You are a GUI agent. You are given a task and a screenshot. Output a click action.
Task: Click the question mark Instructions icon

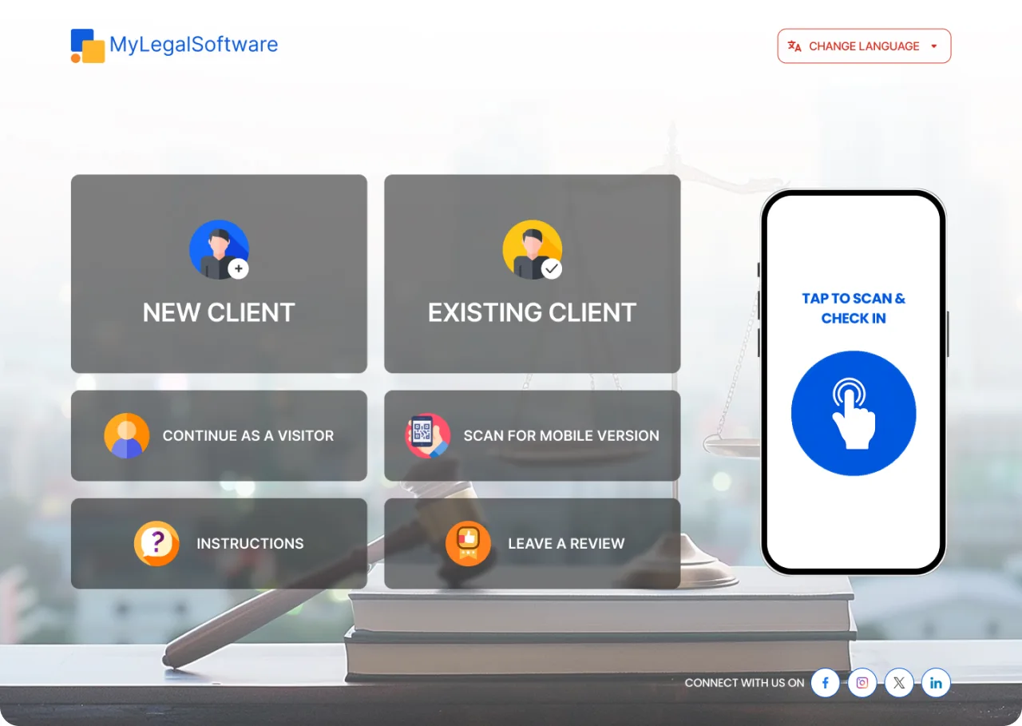(156, 544)
